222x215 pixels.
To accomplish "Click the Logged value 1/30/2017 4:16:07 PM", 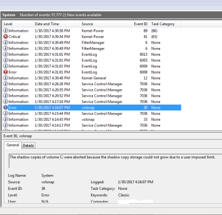I will click(135, 182).
